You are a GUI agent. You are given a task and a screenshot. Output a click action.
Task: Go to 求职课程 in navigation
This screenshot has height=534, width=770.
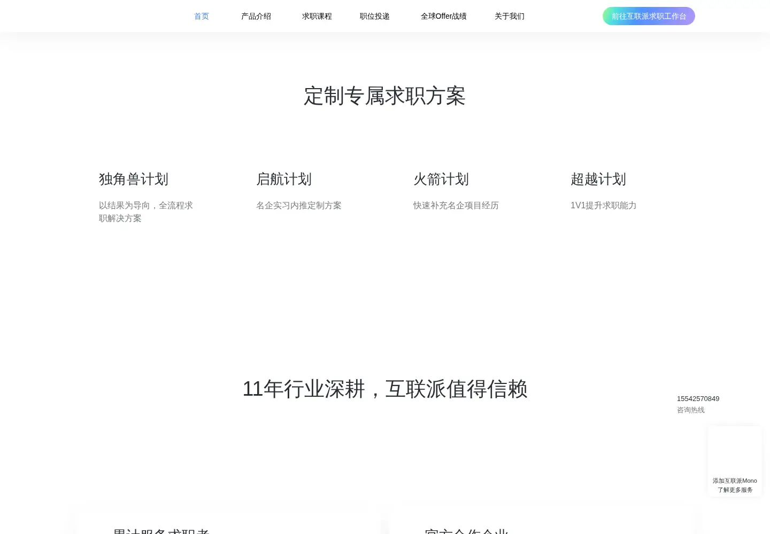pos(317,16)
